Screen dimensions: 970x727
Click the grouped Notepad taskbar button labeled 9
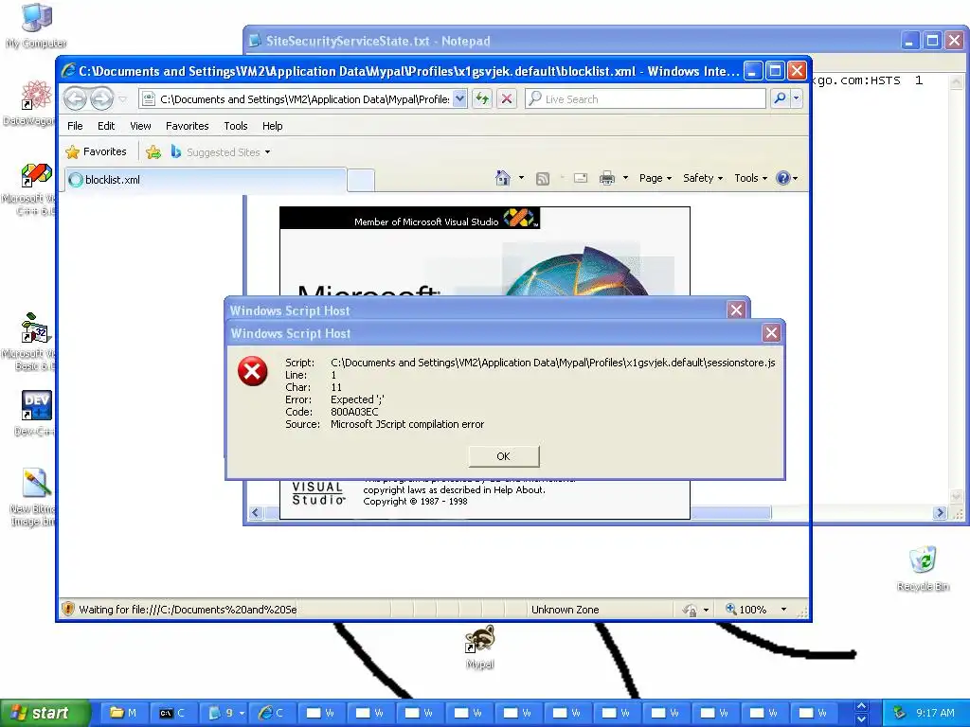[x=224, y=713]
